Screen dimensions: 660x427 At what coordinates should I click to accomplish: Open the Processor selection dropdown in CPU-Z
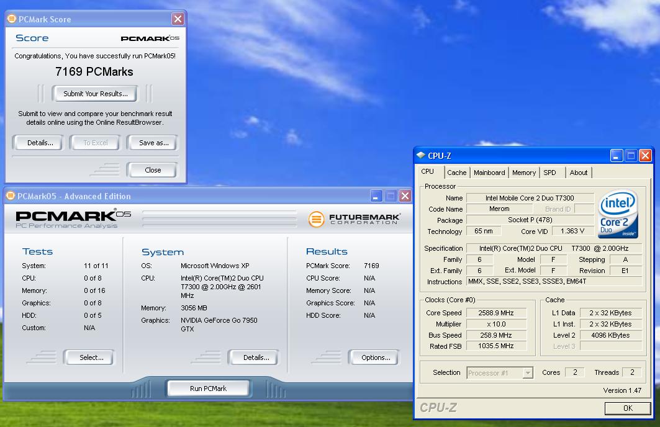tap(527, 373)
